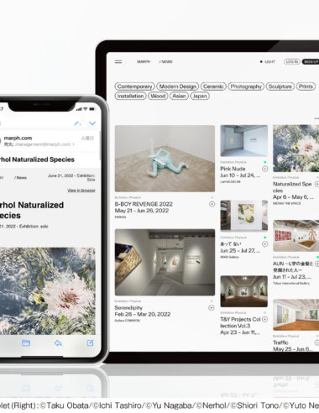This screenshot has width=319, height=413.
Task: Select the Japan filter tag
Action: coord(200,96)
